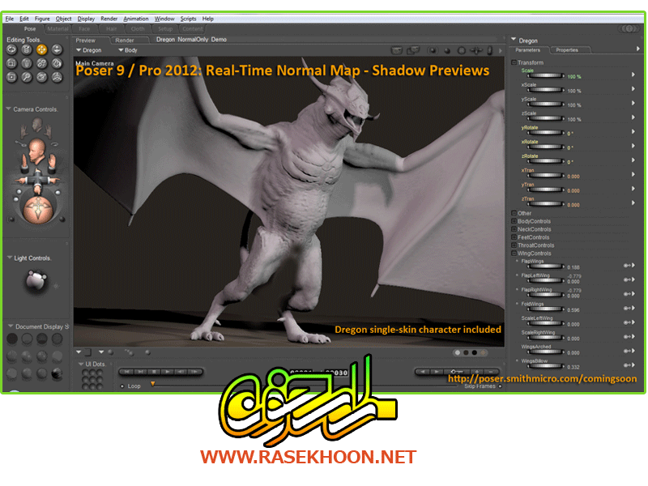The width and height of the screenshot is (648, 486).
Task: Expand the BodyControls group
Action: coord(514,221)
